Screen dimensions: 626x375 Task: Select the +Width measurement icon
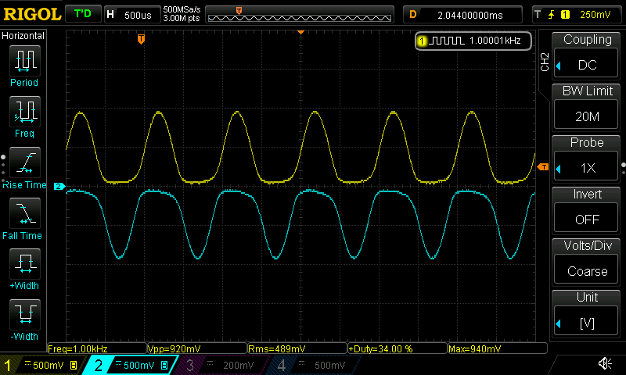point(25,264)
